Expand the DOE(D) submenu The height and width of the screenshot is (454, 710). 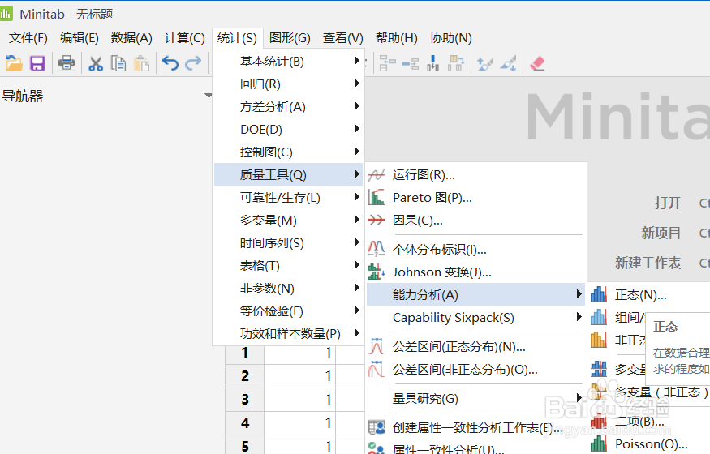pyautogui.click(x=288, y=130)
